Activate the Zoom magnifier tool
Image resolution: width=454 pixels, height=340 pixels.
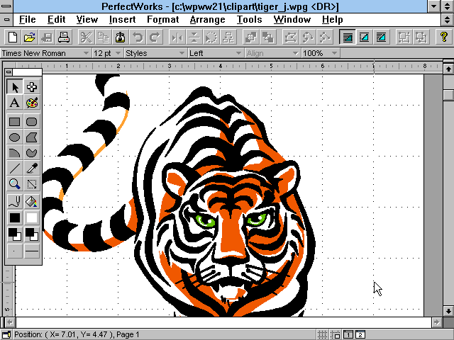[14, 184]
